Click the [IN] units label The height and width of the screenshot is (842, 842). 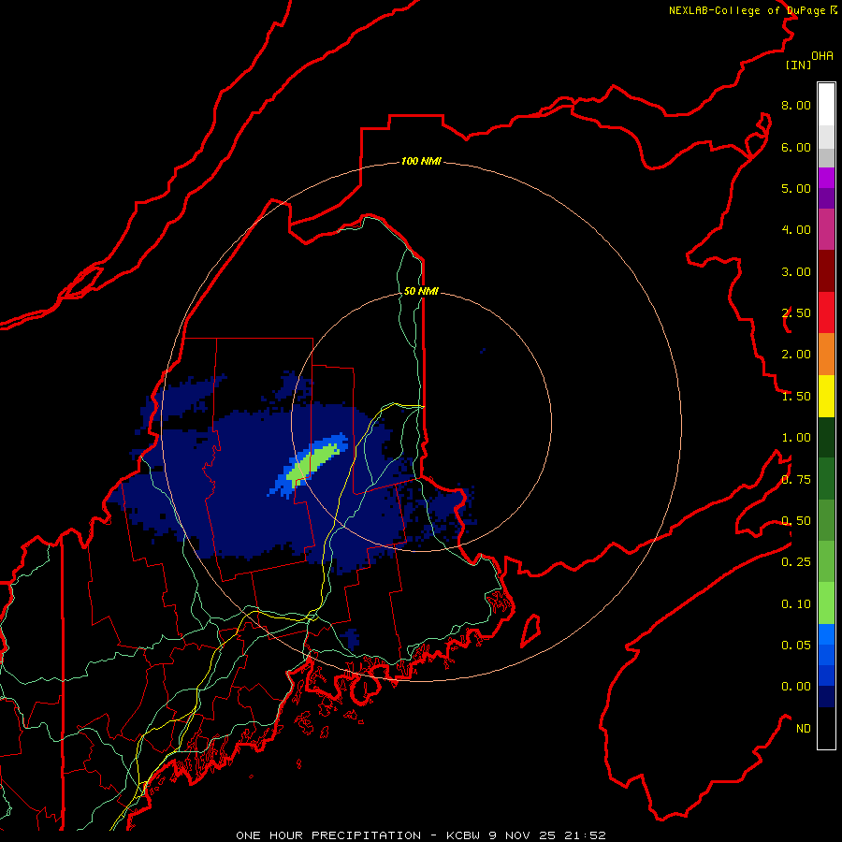pos(799,65)
